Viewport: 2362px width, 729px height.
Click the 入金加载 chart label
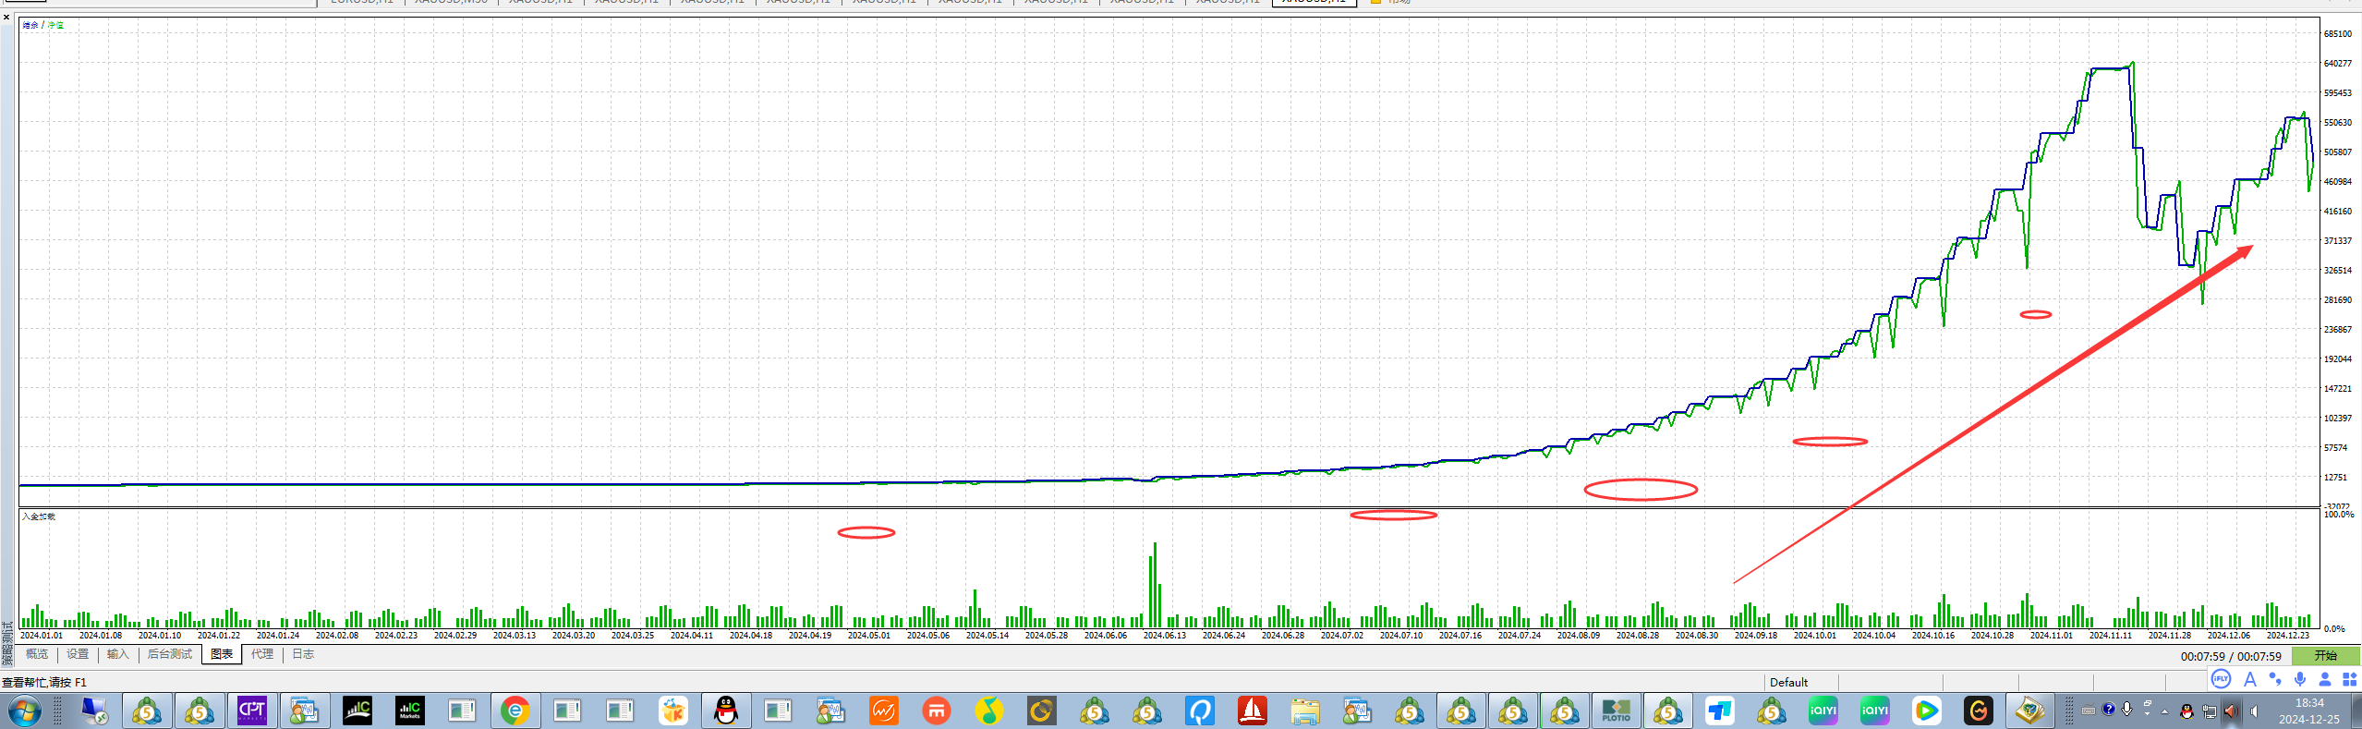(x=38, y=516)
